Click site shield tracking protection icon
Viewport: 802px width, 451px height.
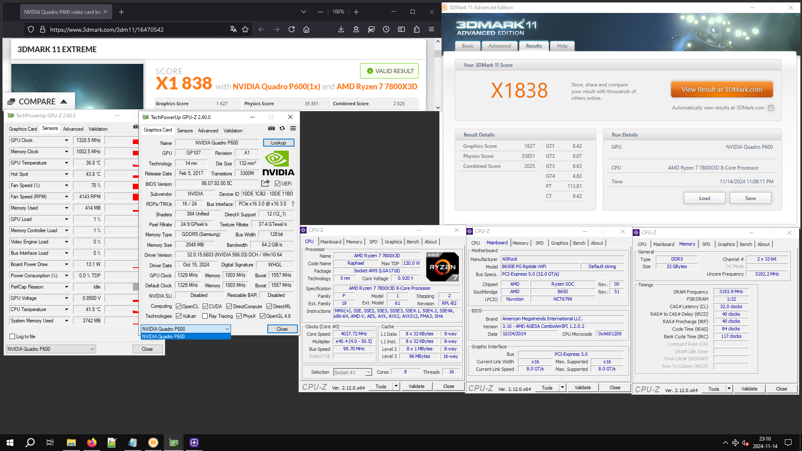(x=31, y=29)
